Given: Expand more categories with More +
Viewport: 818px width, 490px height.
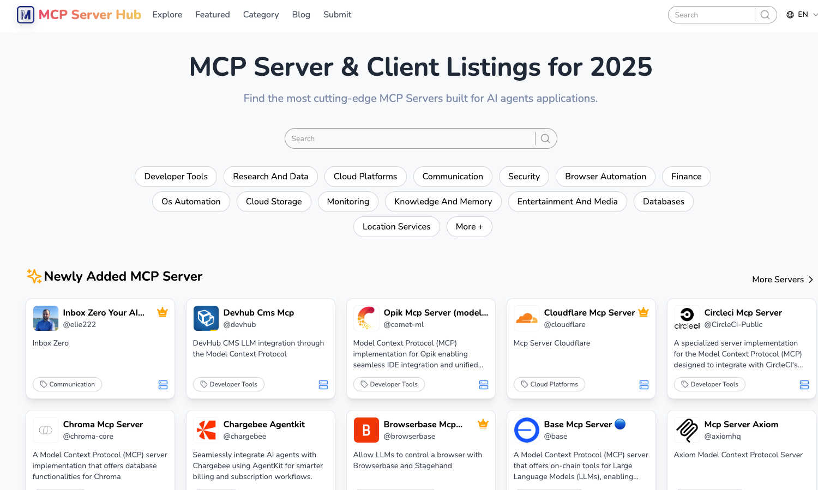Looking at the screenshot, I should pyautogui.click(x=470, y=227).
